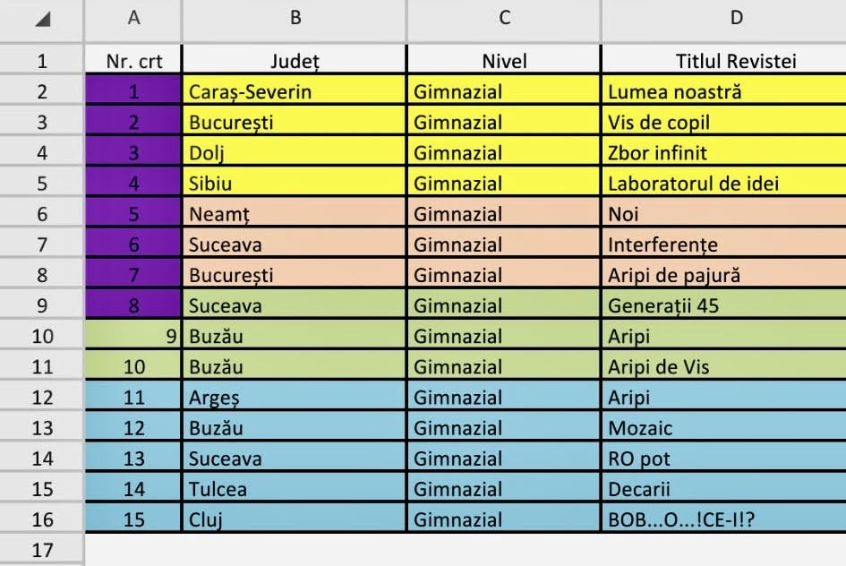Select the Neamț cell
846x566 pixels.
(x=295, y=214)
